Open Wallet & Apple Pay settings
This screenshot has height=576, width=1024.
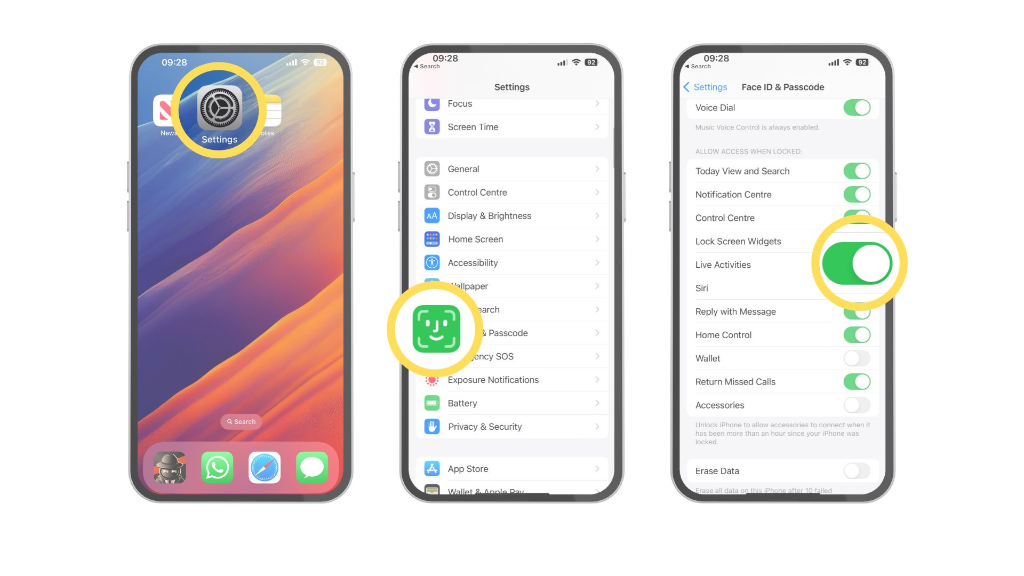coord(512,491)
